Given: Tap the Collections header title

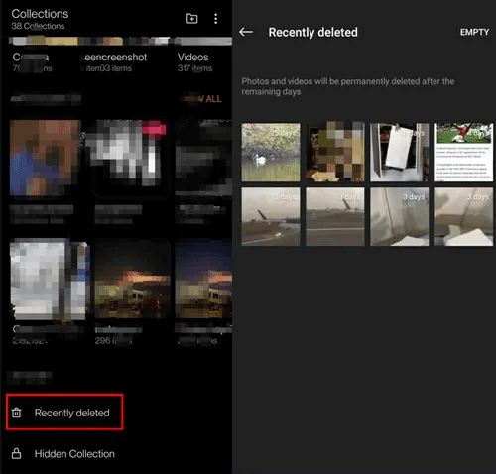Looking at the screenshot, I should click(40, 14).
